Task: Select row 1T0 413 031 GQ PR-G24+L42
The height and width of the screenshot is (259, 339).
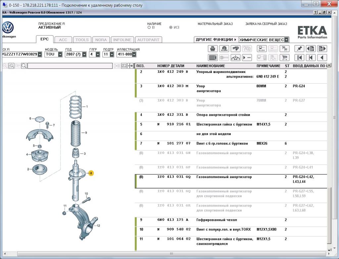Action: tap(231, 181)
